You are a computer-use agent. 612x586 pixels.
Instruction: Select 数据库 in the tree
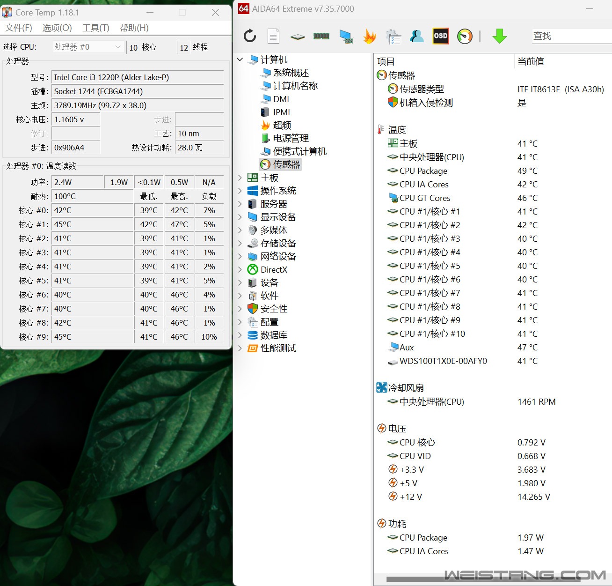coord(274,335)
